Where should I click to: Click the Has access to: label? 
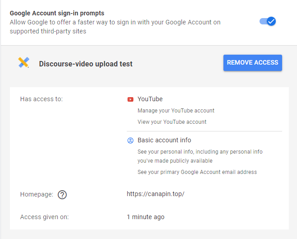41,99
